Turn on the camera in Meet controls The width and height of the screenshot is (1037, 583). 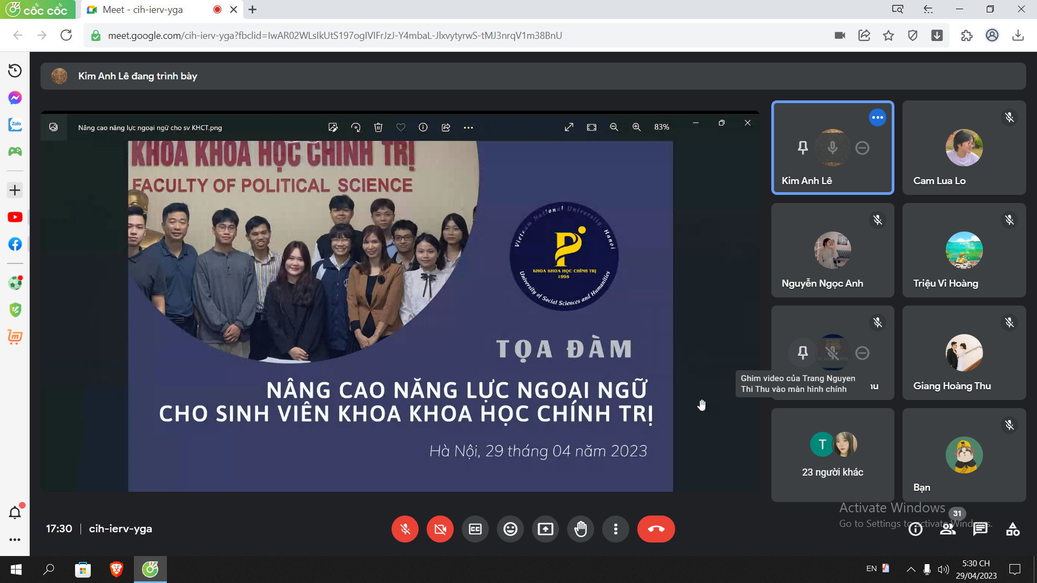(x=440, y=529)
